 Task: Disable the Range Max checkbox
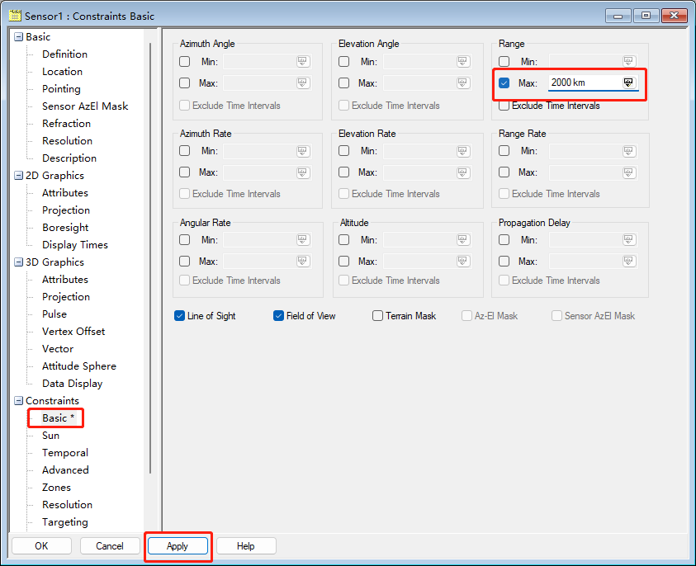504,83
